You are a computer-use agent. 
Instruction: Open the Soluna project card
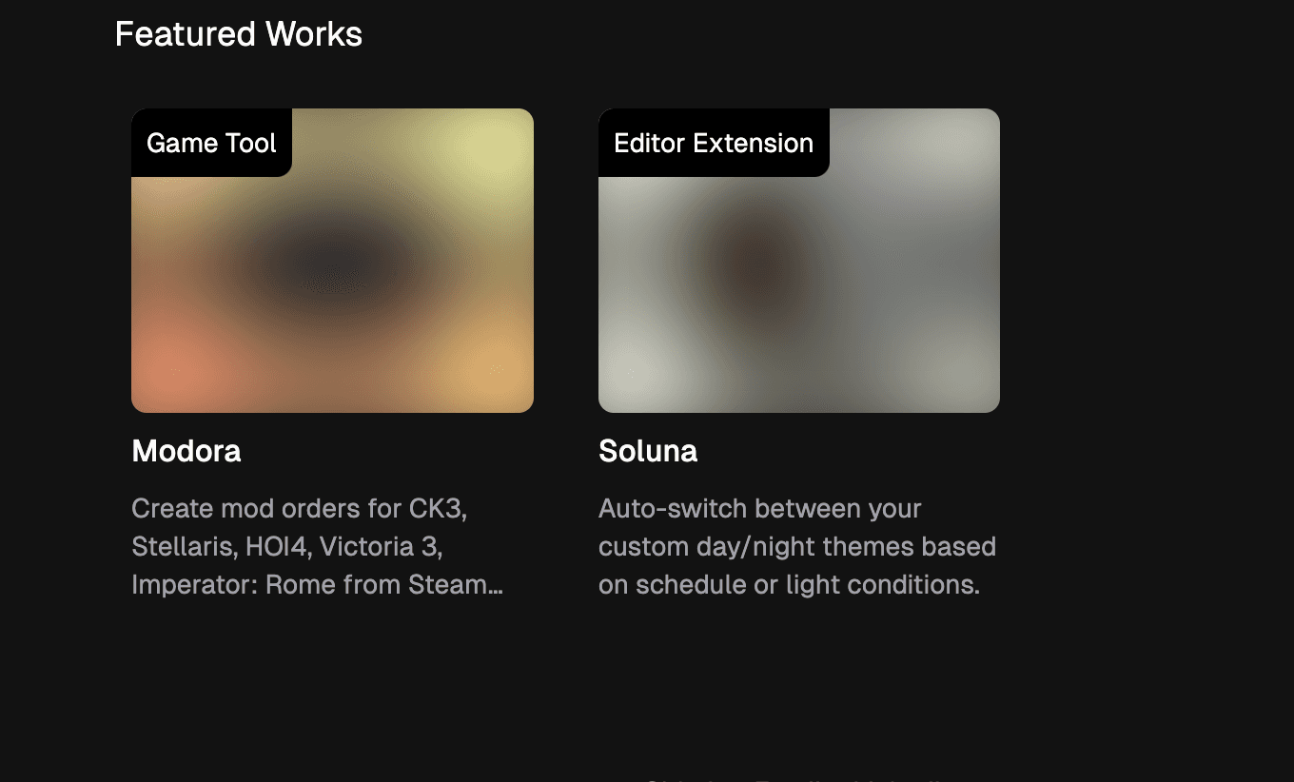point(799,352)
